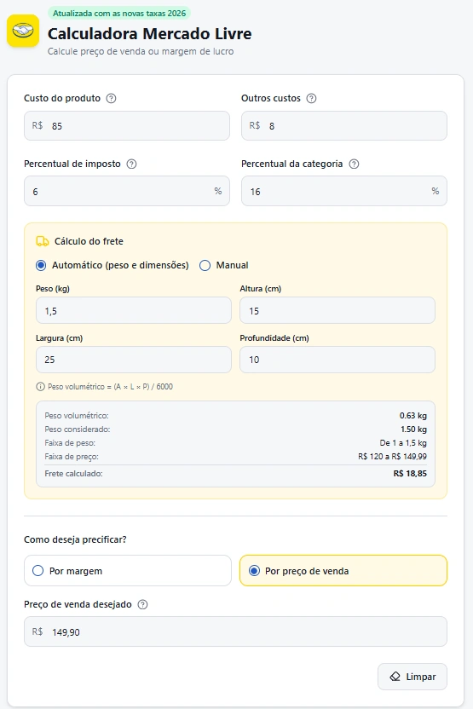The width and height of the screenshot is (473, 709).
Task: Open help icon beside Percentual de imposto
Action: coord(131,164)
